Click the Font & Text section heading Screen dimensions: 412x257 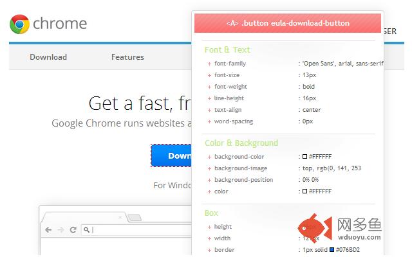point(227,49)
